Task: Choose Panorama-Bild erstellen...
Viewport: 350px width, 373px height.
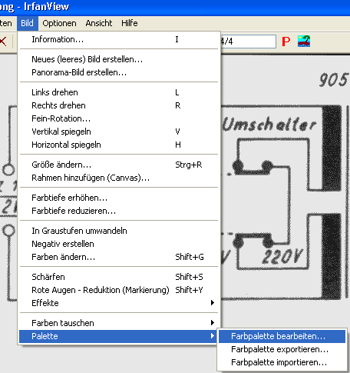Action: coord(119,72)
